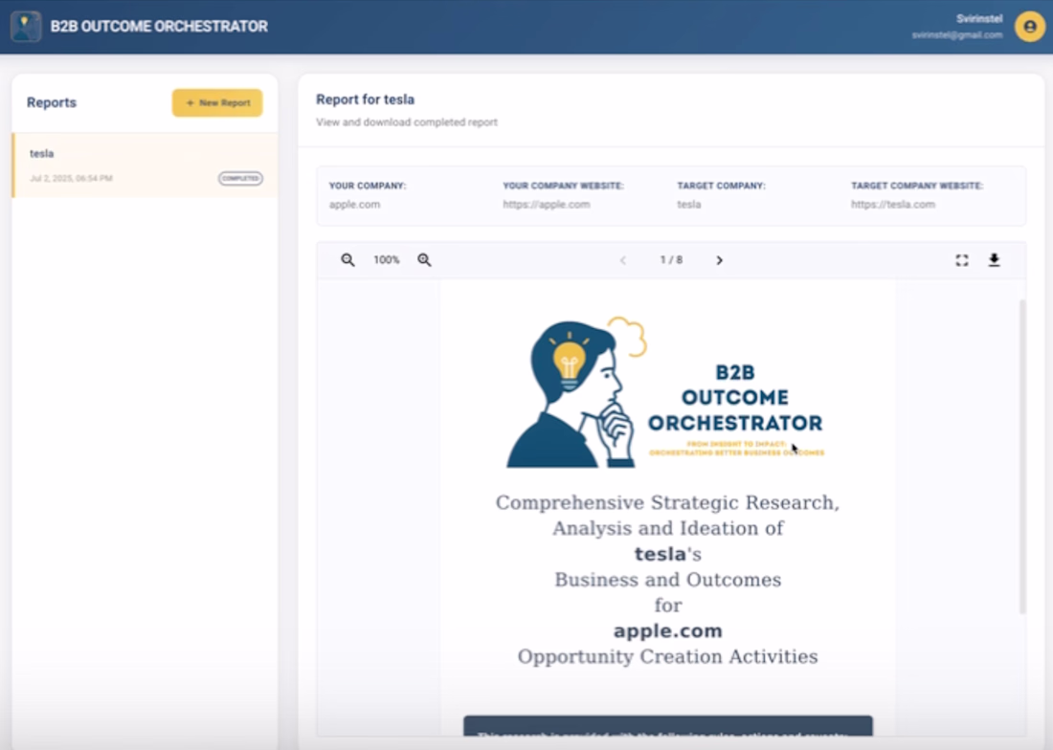Open the user profile avatar menu
Viewport: 1053px width, 750px height.
(1029, 26)
